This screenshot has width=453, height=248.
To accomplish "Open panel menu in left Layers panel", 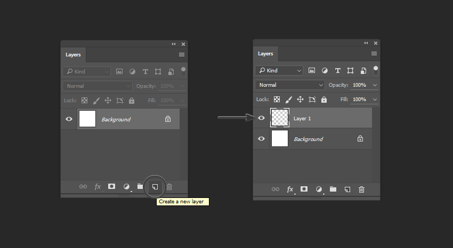I will [182, 54].
